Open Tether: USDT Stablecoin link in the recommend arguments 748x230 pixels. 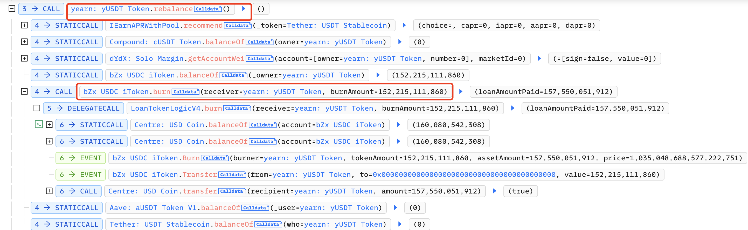337,26
